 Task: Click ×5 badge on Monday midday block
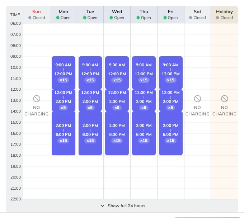[x=64, y=108]
